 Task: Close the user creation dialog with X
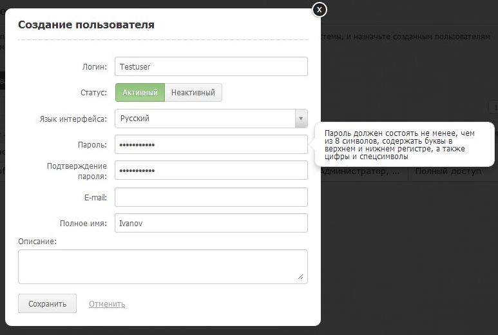click(320, 10)
